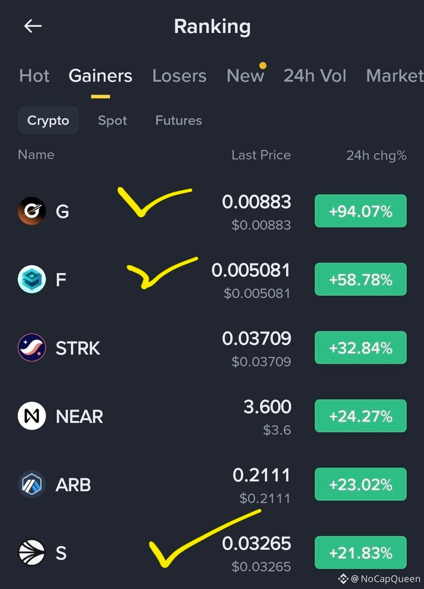Switch to the Losers tab
424x589 pixels.
point(179,76)
